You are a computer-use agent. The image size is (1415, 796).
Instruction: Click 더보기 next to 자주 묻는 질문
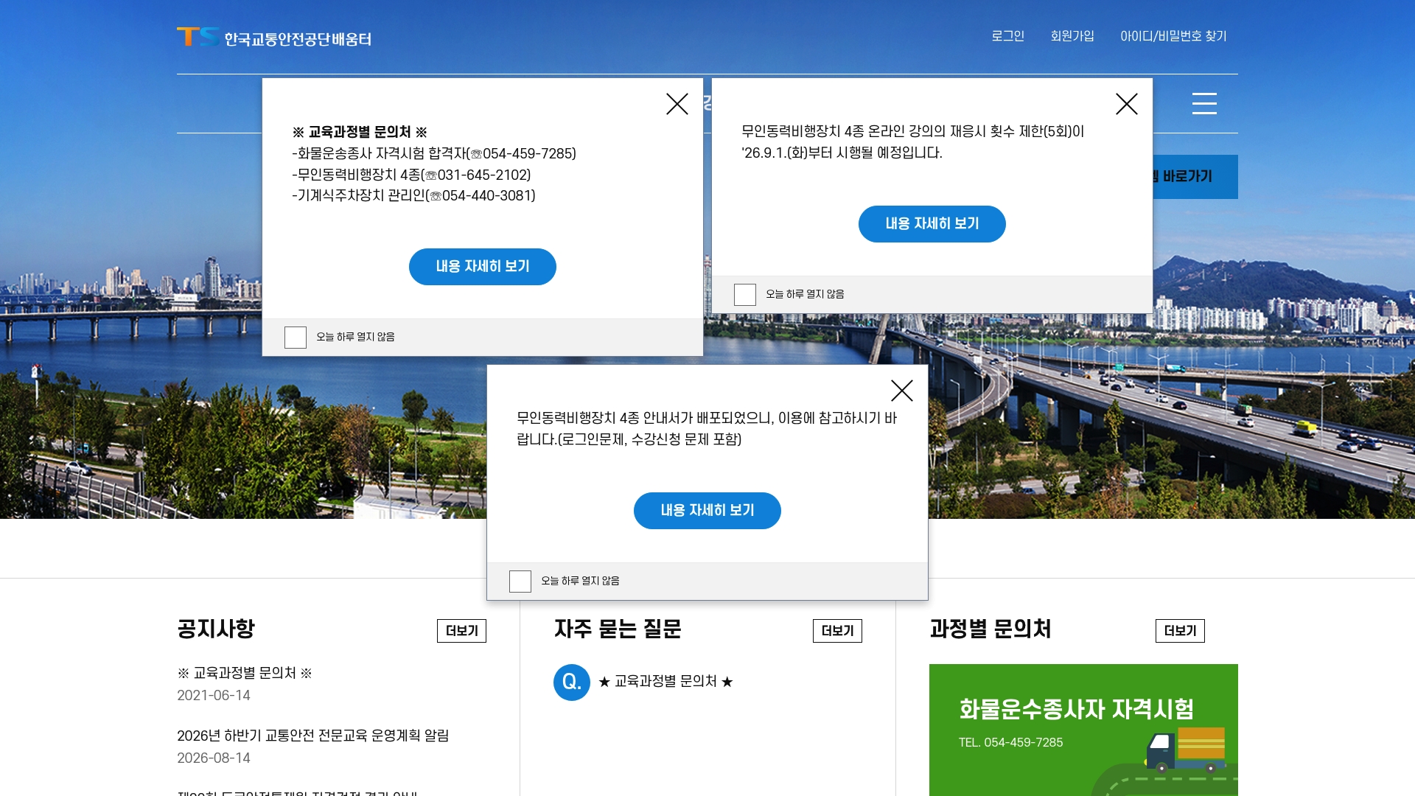[837, 631]
